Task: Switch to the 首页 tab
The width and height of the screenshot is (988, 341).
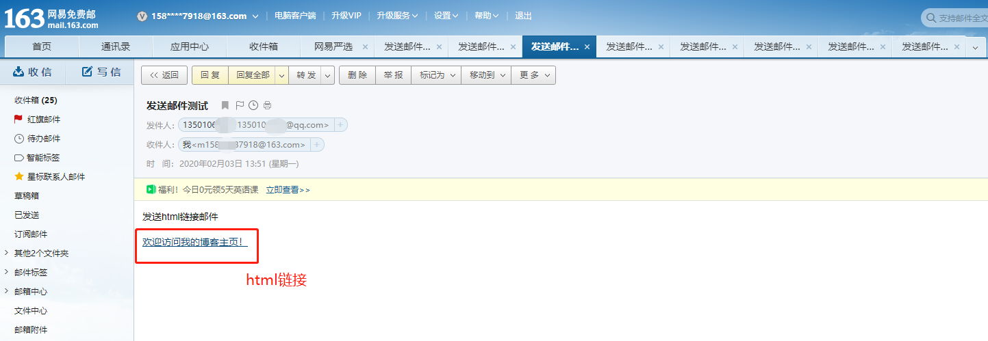Action: pyautogui.click(x=42, y=47)
